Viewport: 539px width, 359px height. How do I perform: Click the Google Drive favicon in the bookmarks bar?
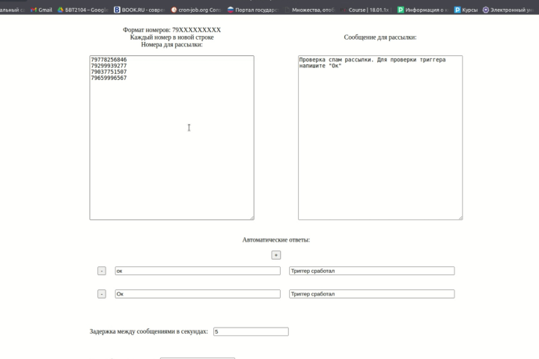[x=61, y=10]
